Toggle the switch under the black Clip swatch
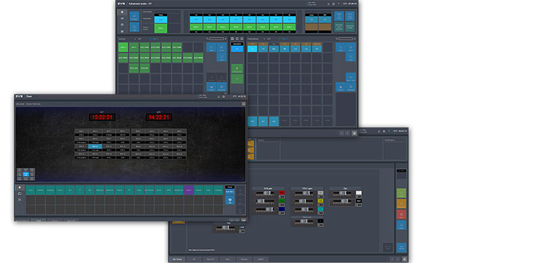Image resolution: width=539 pixels, height=263 pixels. [x=359, y=205]
